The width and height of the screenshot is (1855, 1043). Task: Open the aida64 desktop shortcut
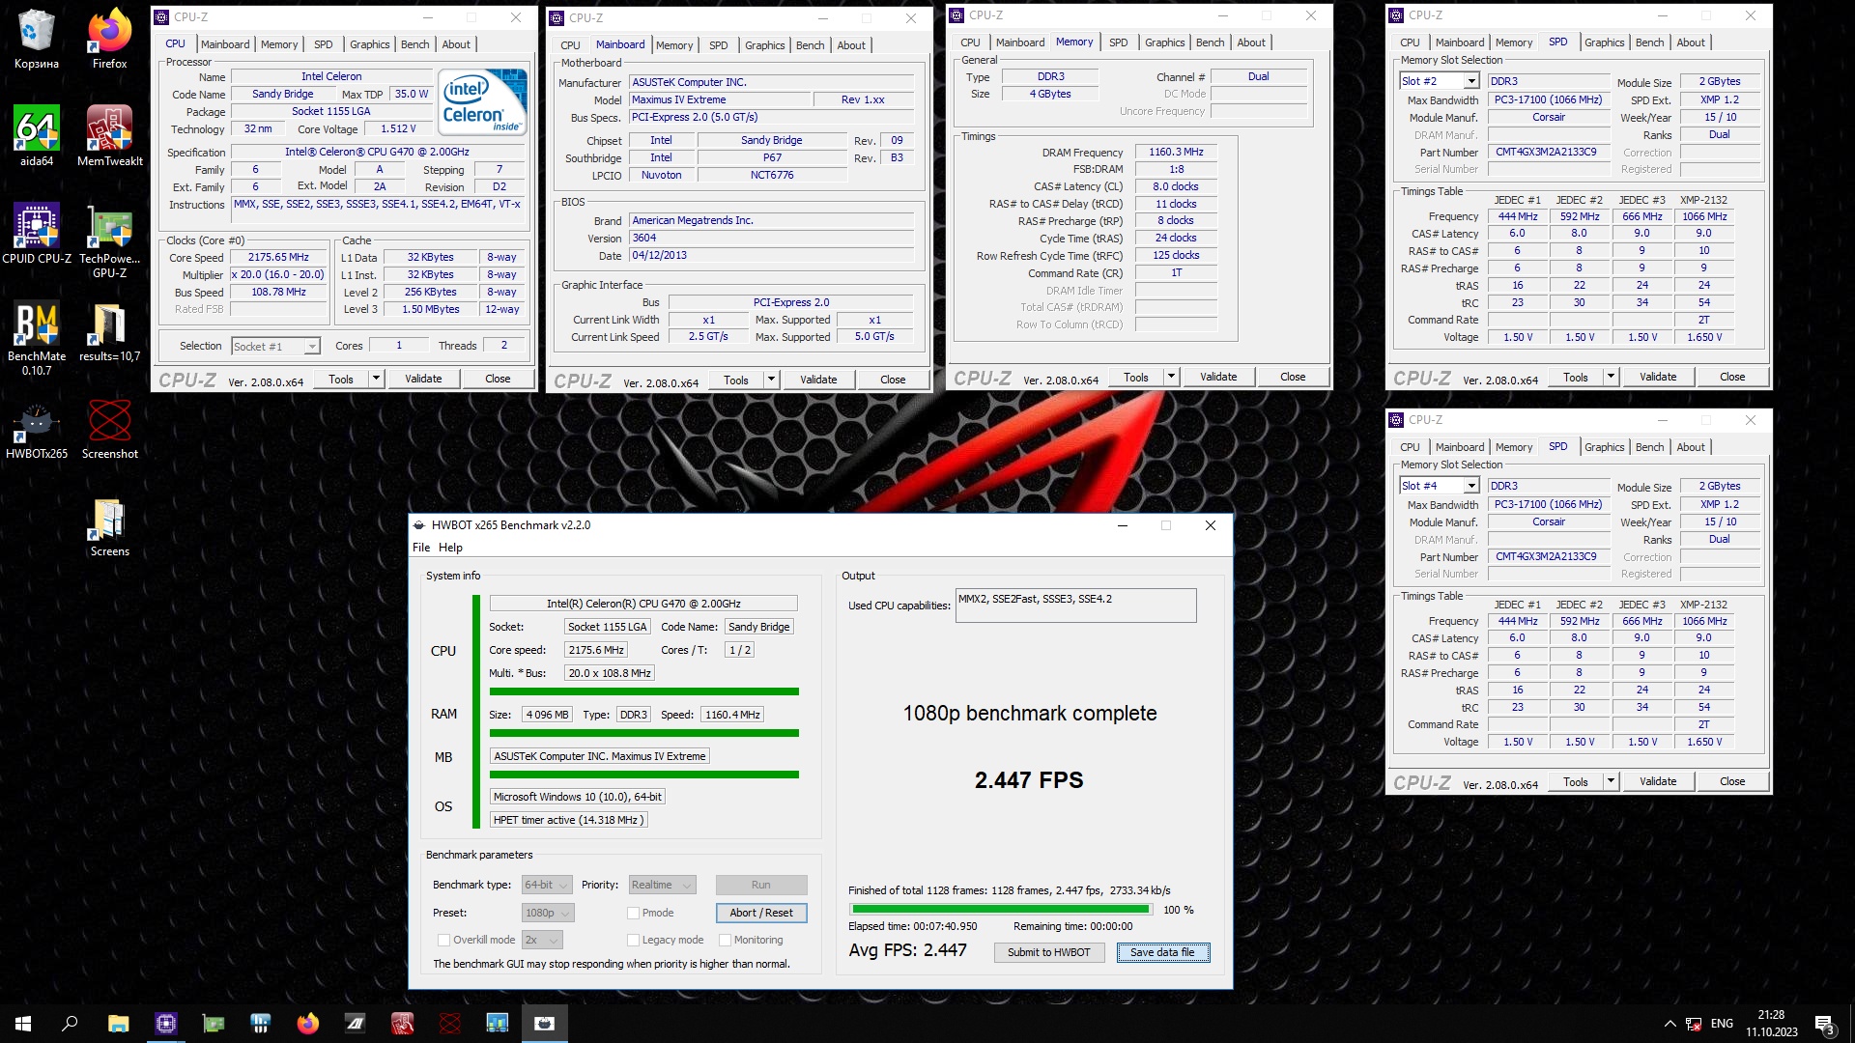[36, 136]
